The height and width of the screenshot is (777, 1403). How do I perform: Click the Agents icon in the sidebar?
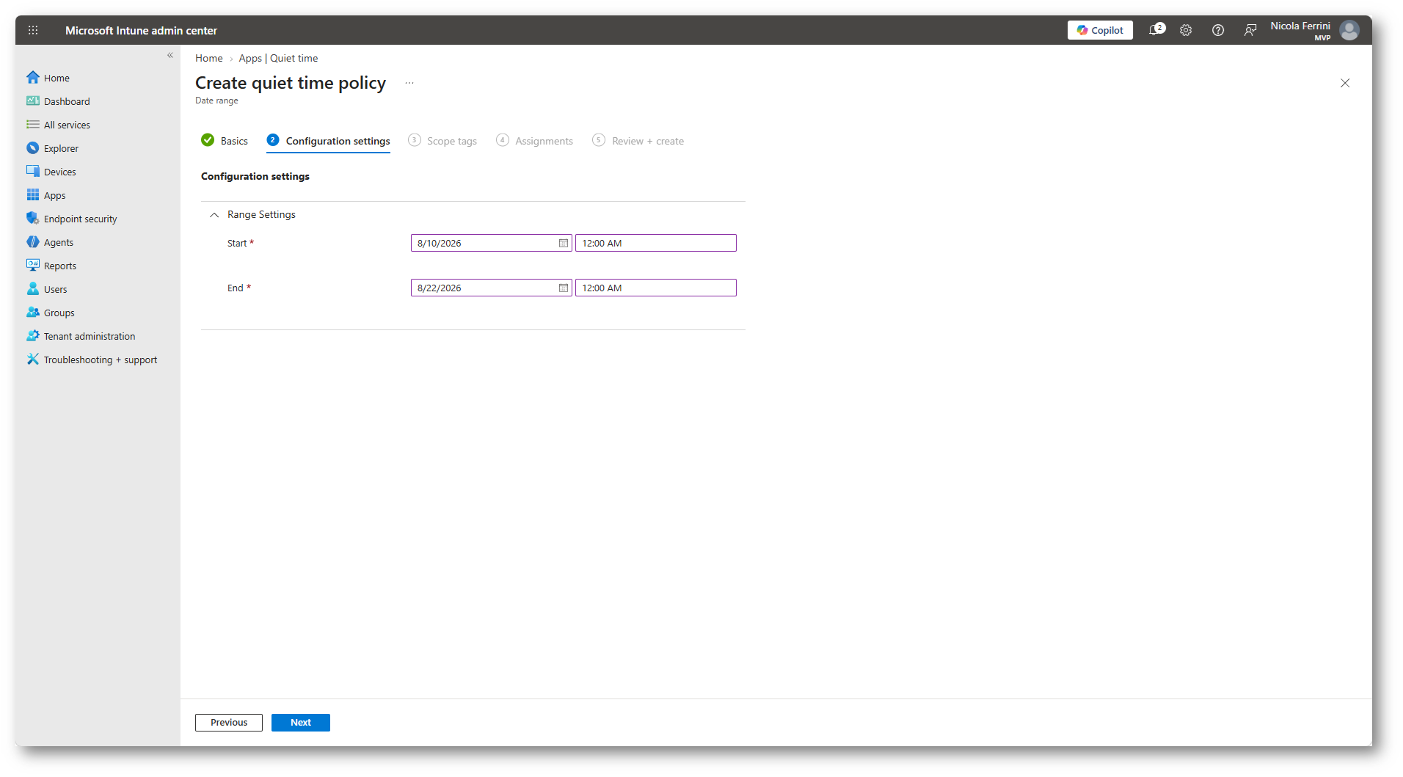click(33, 241)
